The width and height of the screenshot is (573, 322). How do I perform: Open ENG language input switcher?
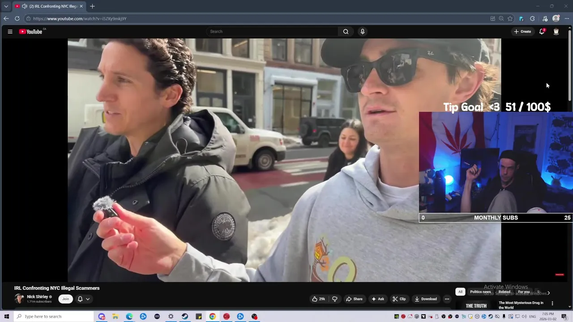(533, 317)
